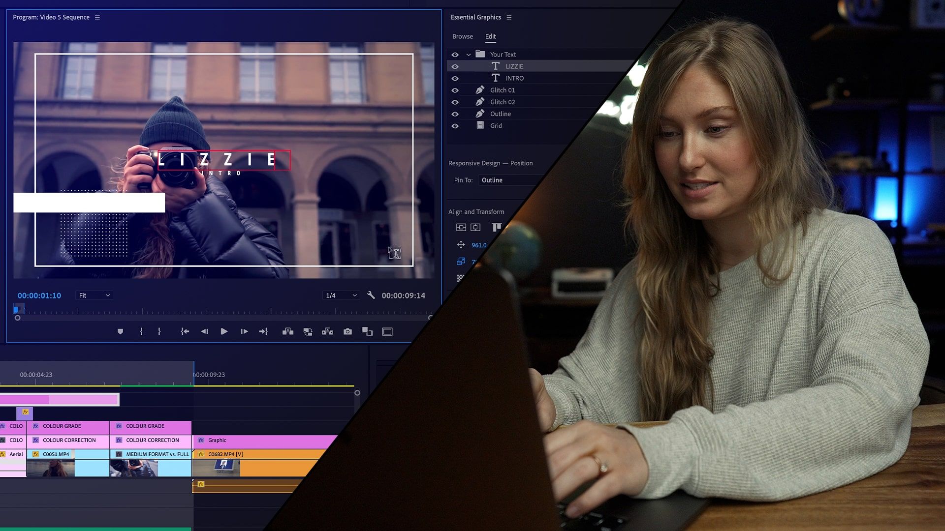Adjust the X position value 961.0
945x531 pixels.
(x=479, y=245)
